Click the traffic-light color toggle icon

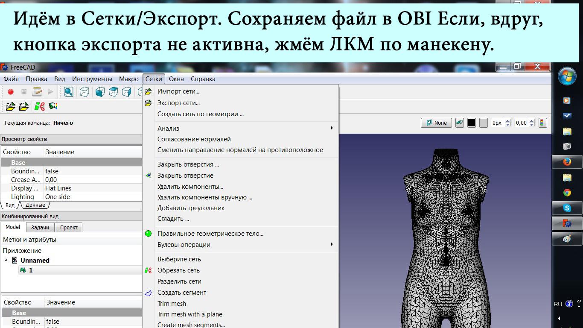(542, 123)
